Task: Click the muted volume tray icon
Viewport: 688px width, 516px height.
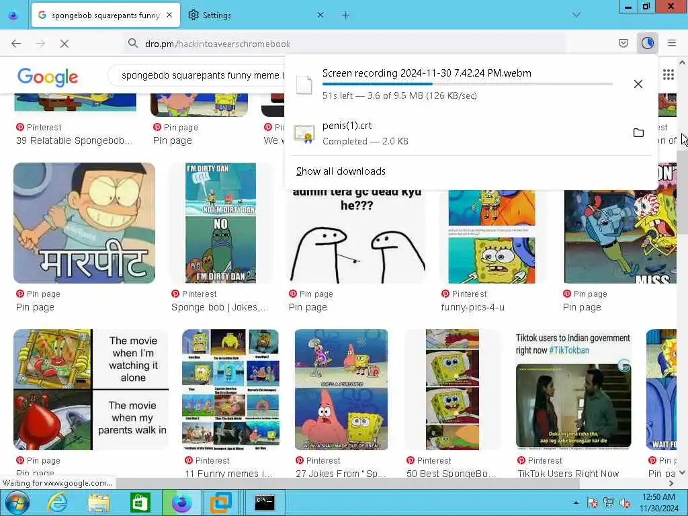Action: [x=624, y=503]
